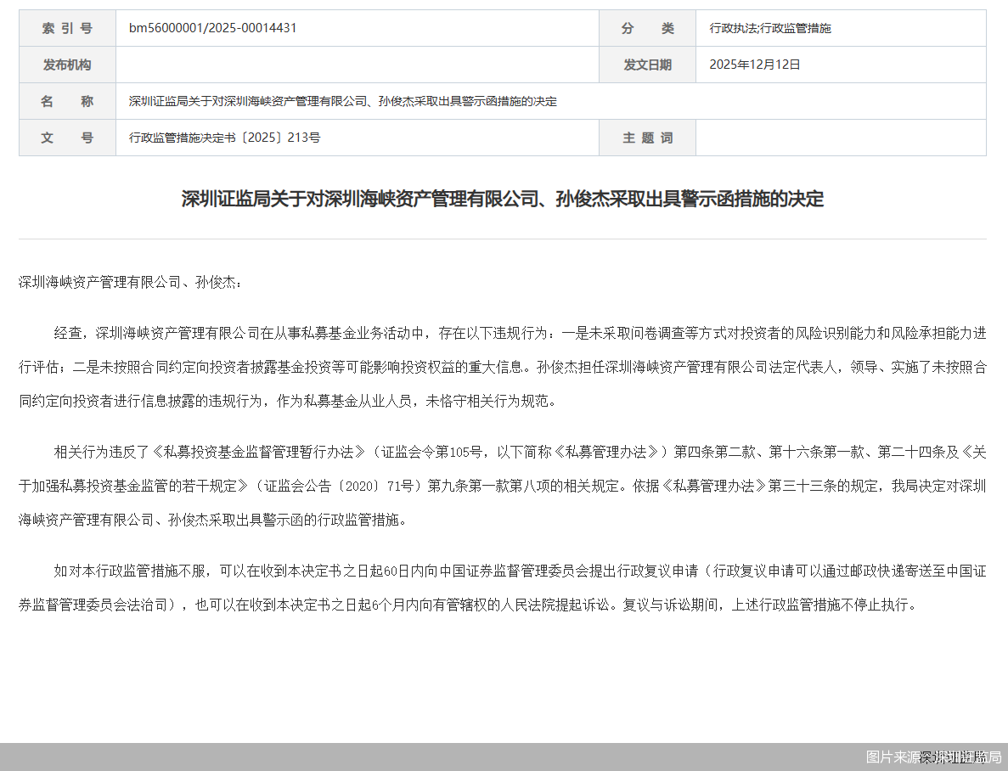
Task: Click the 名称 label cell
Action: (65, 100)
